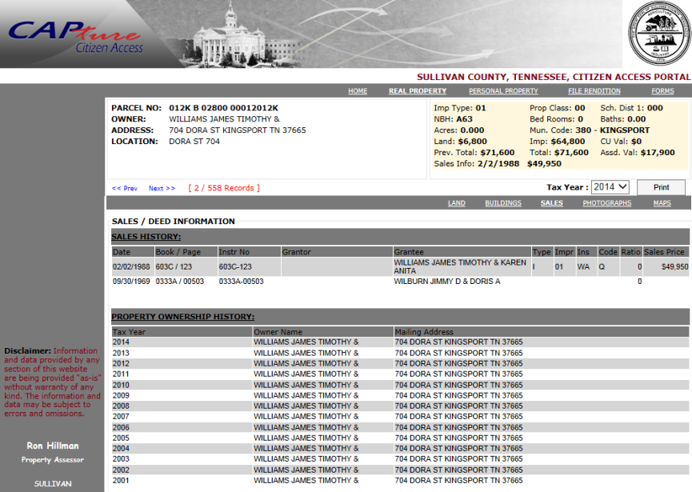The image size is (692, 492).
Task: Click the Print button
Action: pos(661,187)
